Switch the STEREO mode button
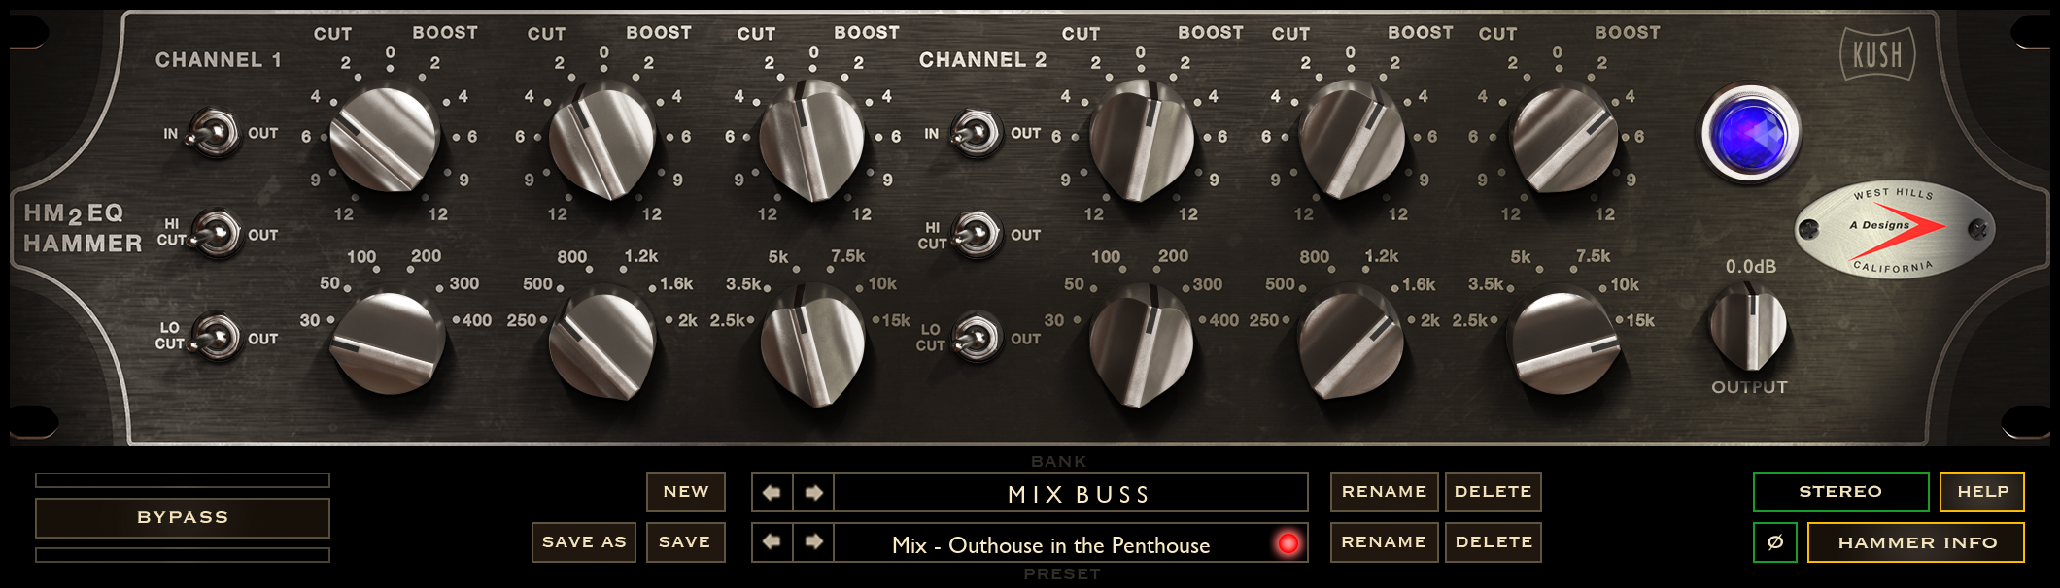The width and height of the screenshot is (2060, 588). (x=1840, y=492)
